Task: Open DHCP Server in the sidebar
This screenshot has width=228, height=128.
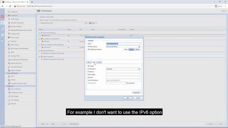Action: pos(15,45)
